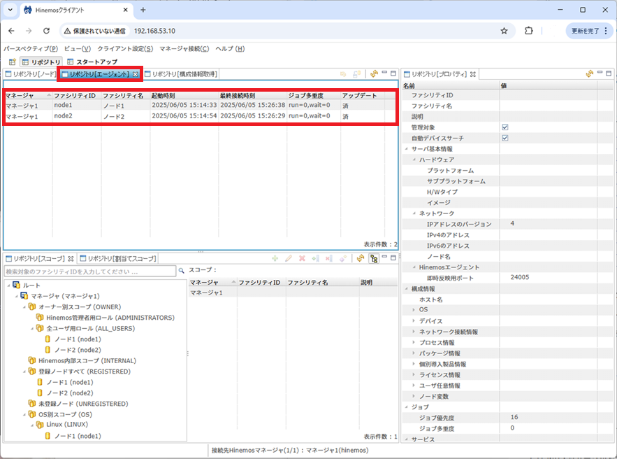The height and width of the screenshot is (459, 617).
Task: Collapse the オーナー別スコープ (OWNER) node
Action: point(24,307)
